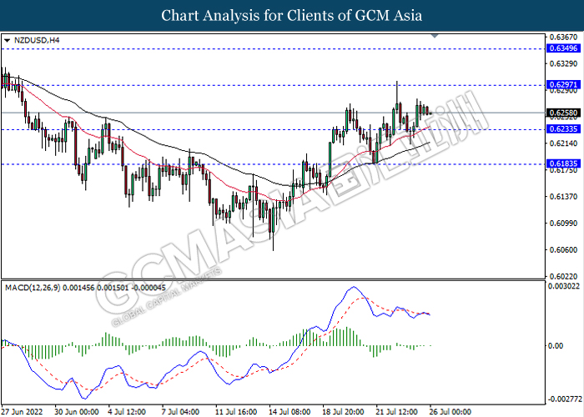Click the 18 Jul 20:00 date label

(343, 412)
